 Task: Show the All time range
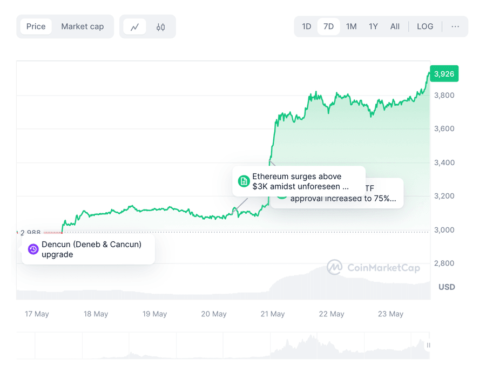click(x=395, y=26)
